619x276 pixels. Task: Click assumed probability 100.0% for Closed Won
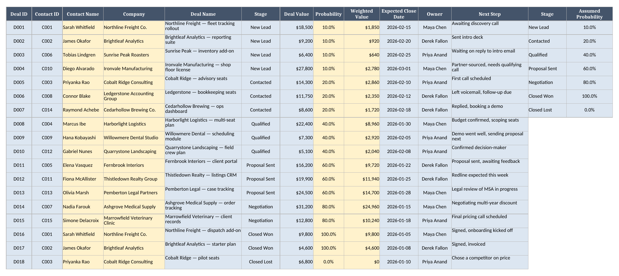589,96
